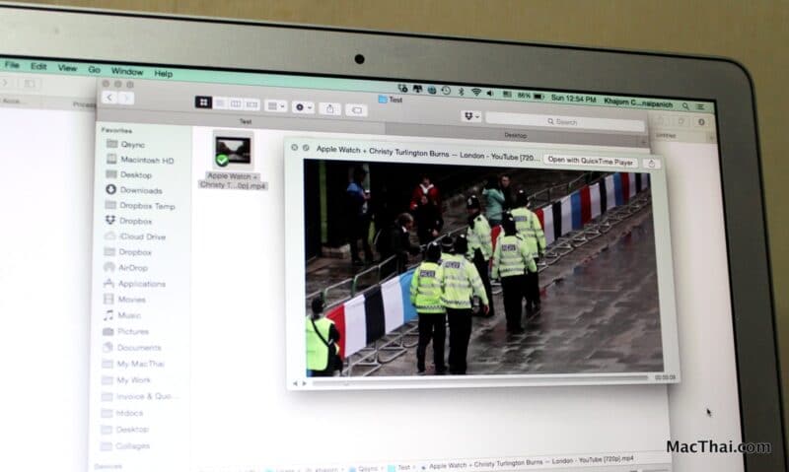Click the Finder toolbar Share icon

[x=331, y=107]
